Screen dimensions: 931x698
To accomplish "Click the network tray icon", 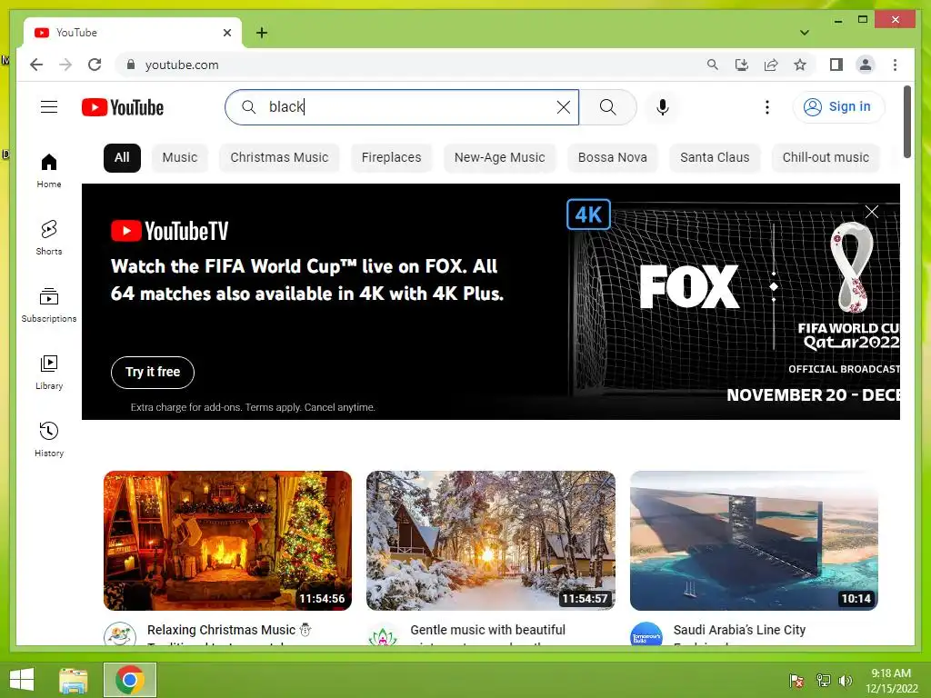I will pos(824,681).
